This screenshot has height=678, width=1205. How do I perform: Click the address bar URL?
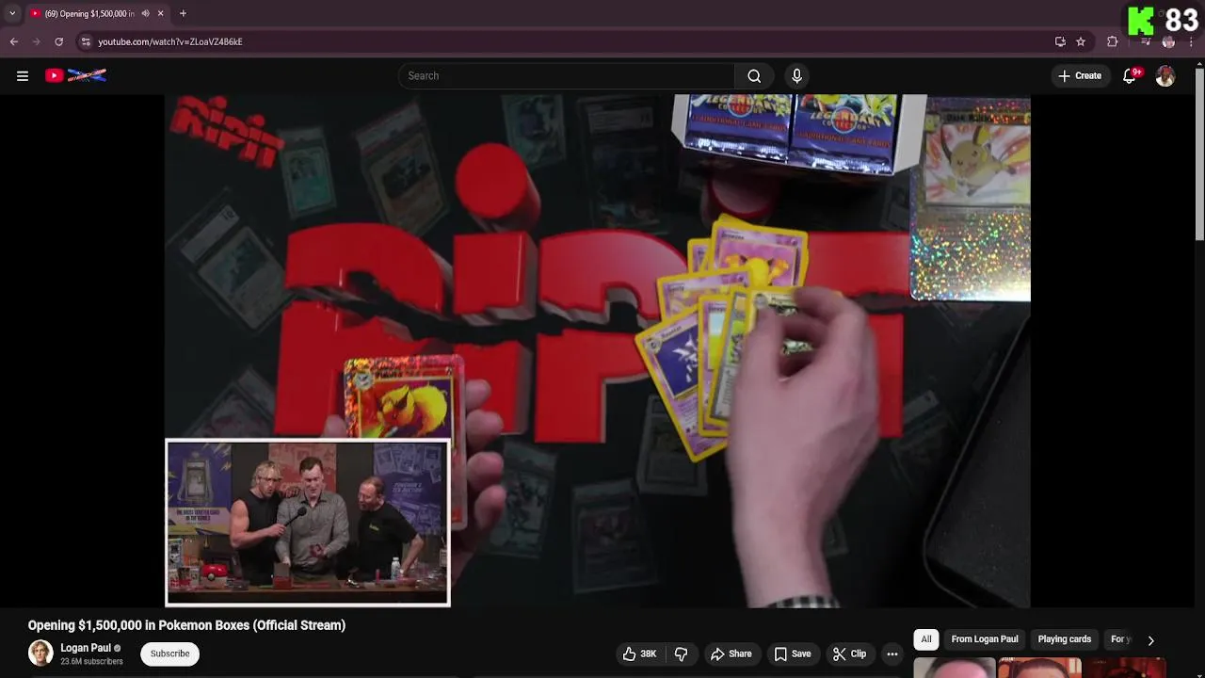pyautogui.click(x=170, y=41)
